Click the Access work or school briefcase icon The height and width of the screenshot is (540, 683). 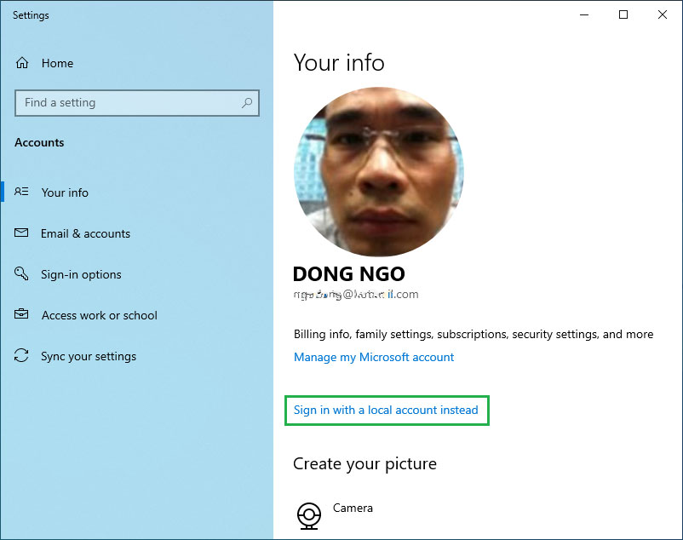[x=22, y=315]
